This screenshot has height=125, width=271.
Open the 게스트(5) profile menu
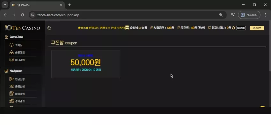pyautogui.click(x=249, y=15)
